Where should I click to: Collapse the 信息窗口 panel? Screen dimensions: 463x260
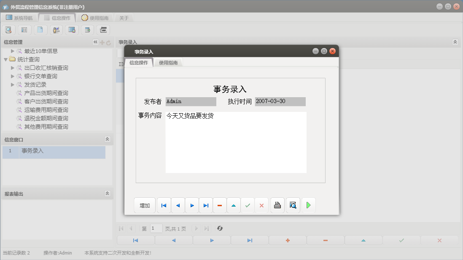click(108, 139)
